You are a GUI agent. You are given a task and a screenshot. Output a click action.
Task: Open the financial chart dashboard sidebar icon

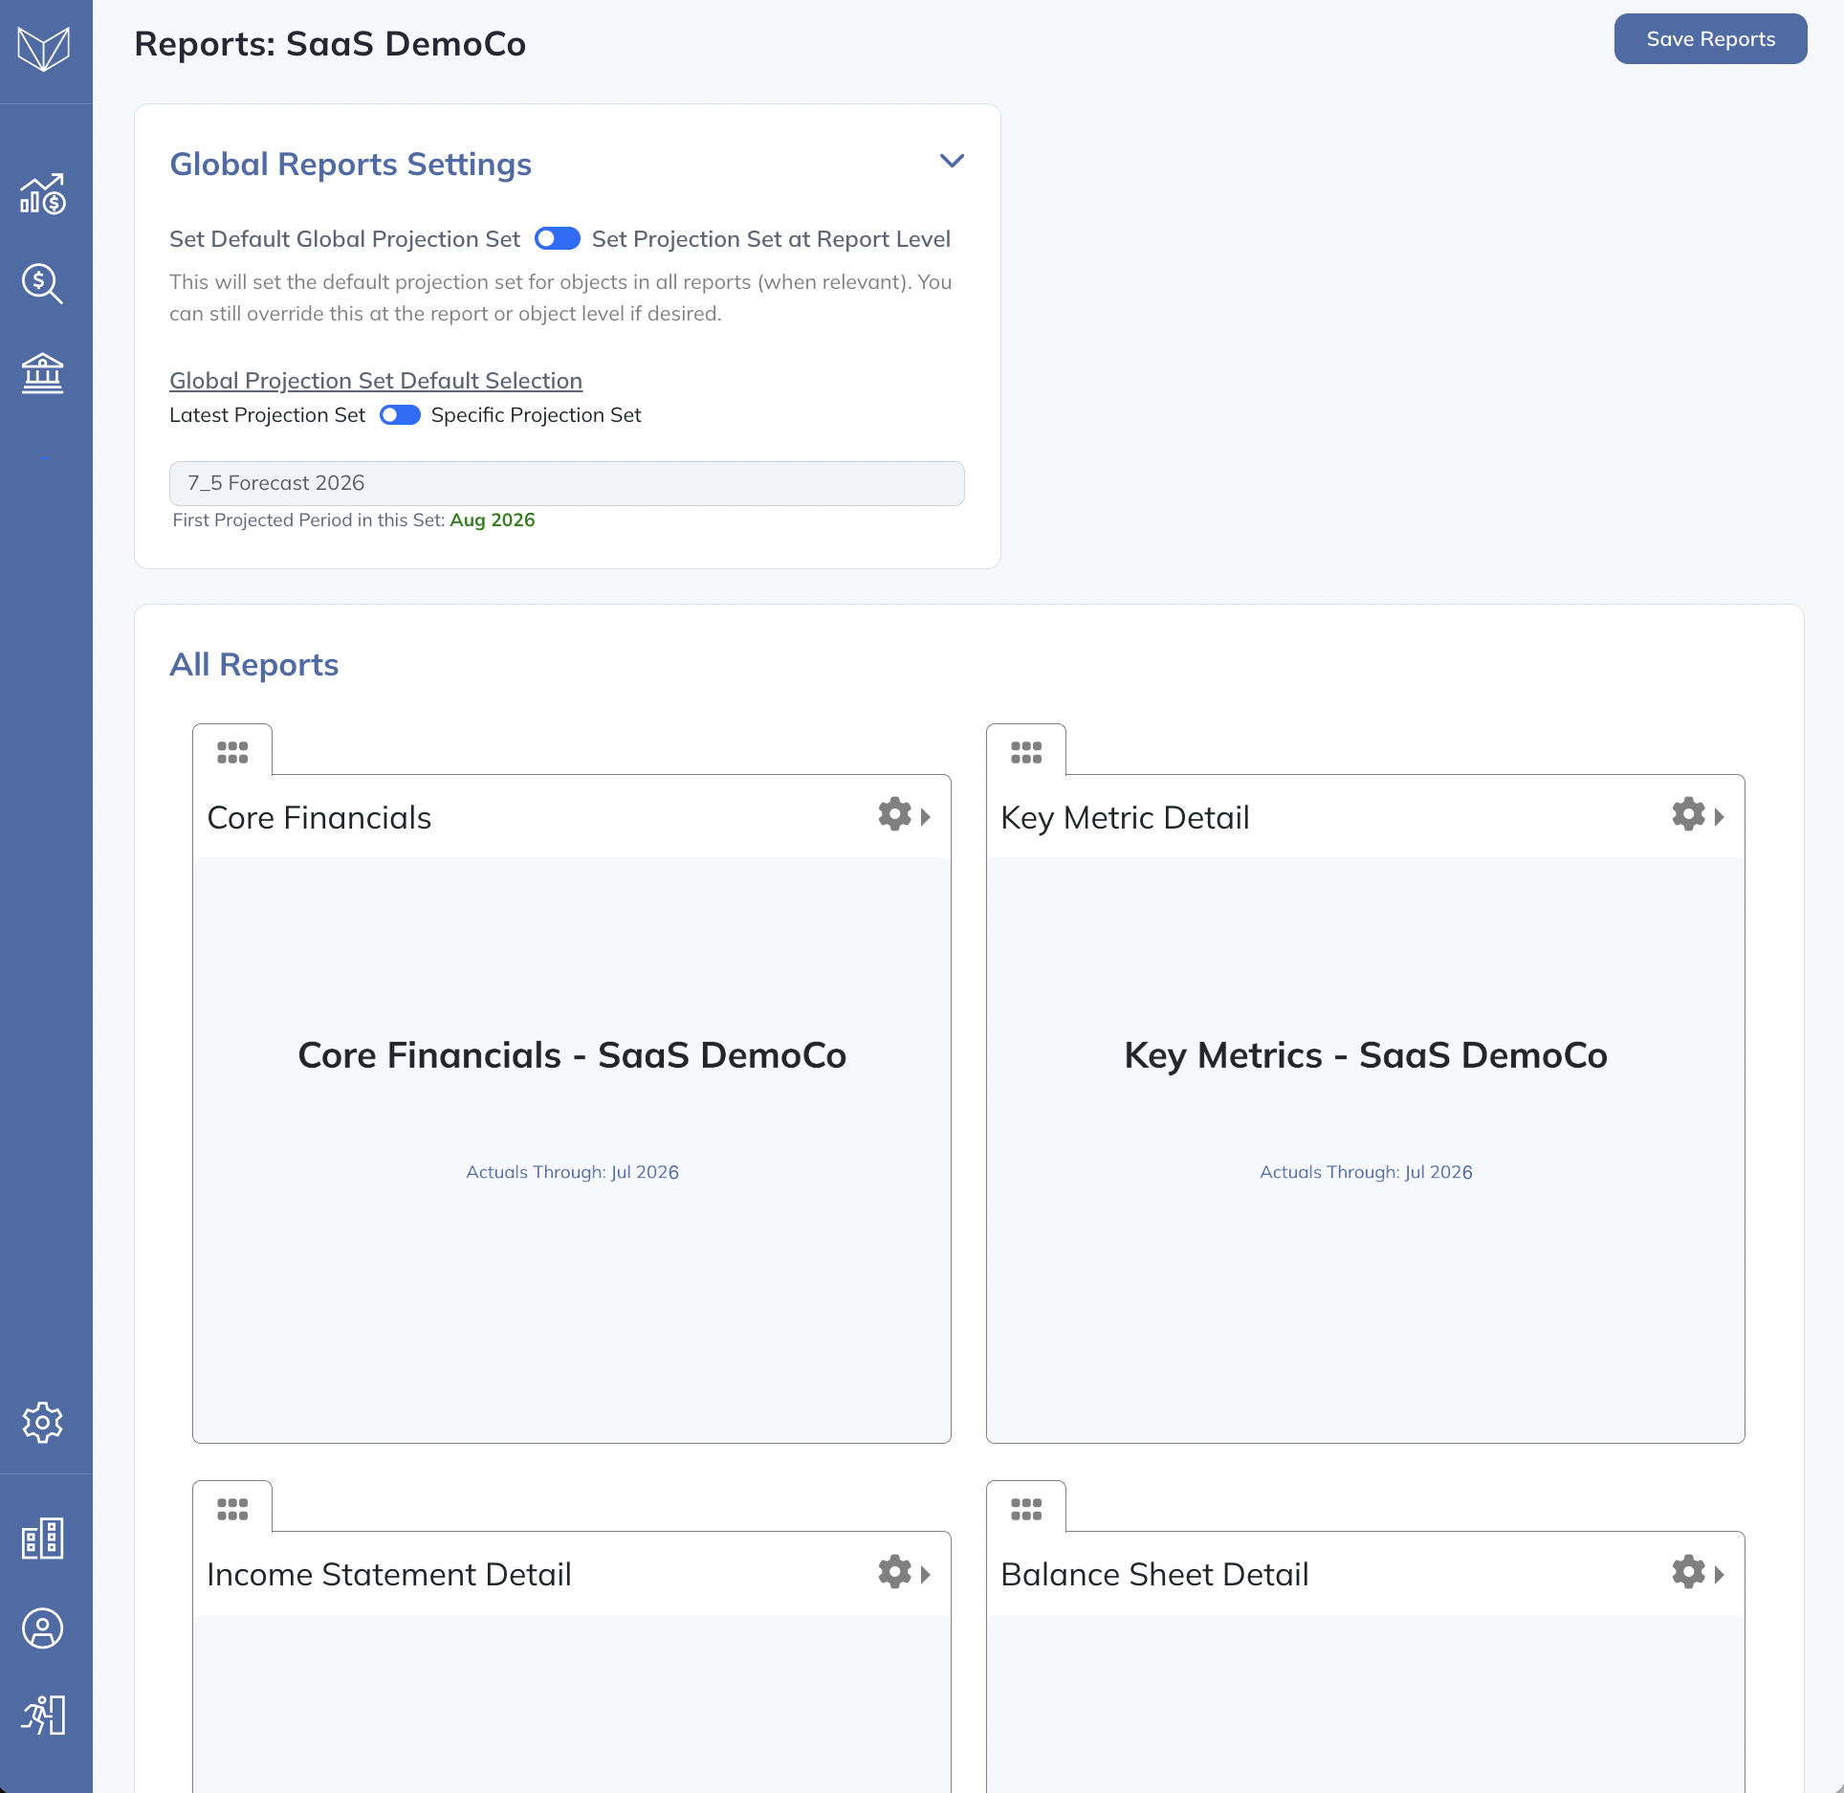pos(43,194)
